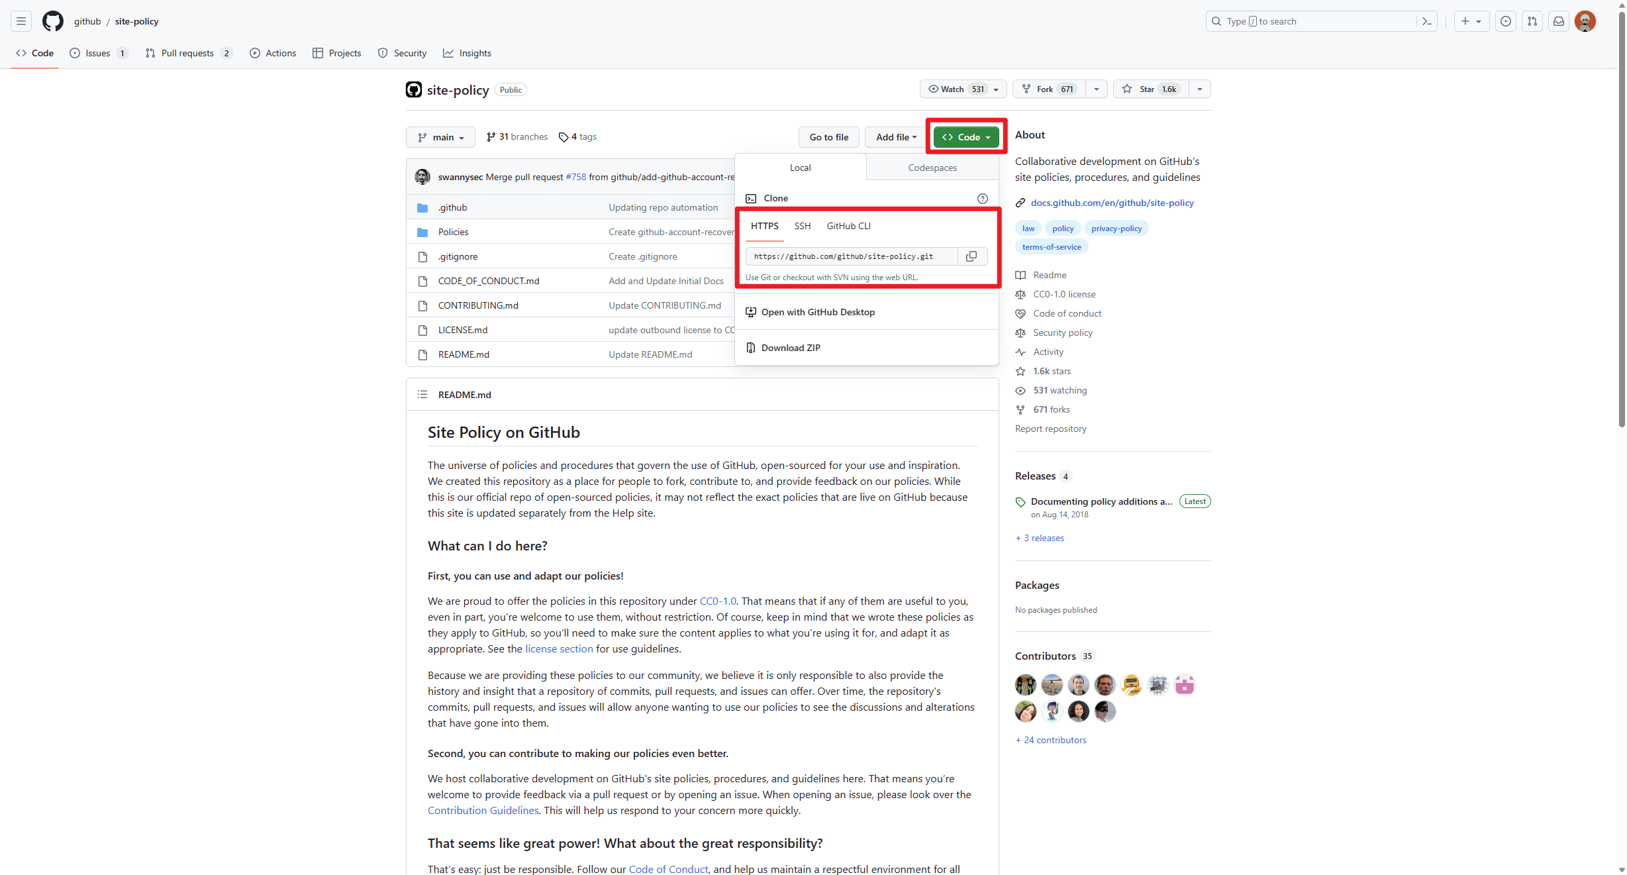This screenshot has height=875, width=1627.
Task: Open the Activity link in About
Action: tap(1048, 352)
